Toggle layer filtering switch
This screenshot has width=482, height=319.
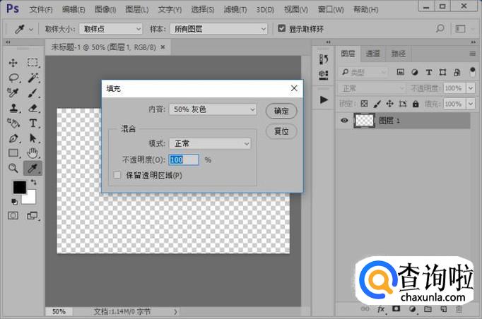pos(473,72)
